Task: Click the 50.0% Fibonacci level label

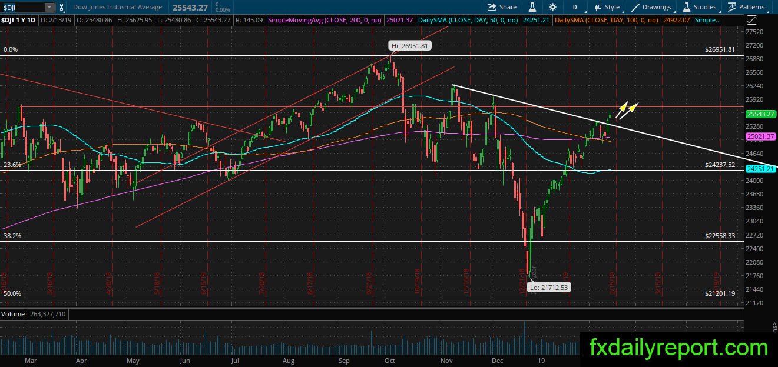Action: [13, 293]
